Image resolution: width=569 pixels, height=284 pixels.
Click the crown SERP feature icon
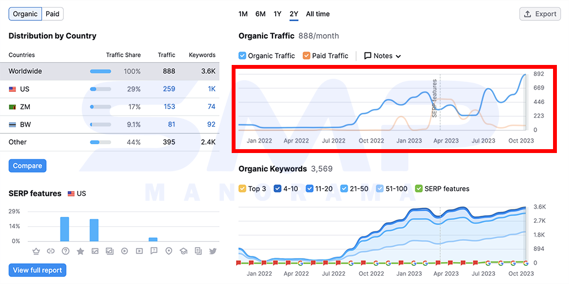coord(36,251)
